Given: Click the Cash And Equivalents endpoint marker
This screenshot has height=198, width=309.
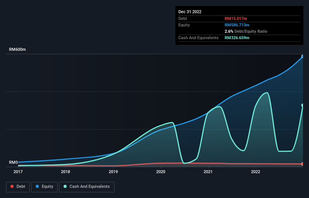Looking at the screenshot, I should point(303,105).
